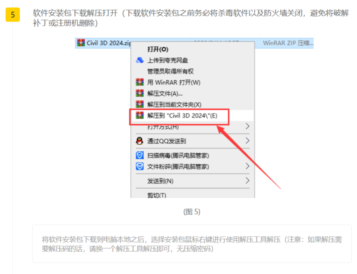This screenshot has width=357, height=274.
Task: Expand the 打开方式(H) submenu arrow
Action: point(248,126)
